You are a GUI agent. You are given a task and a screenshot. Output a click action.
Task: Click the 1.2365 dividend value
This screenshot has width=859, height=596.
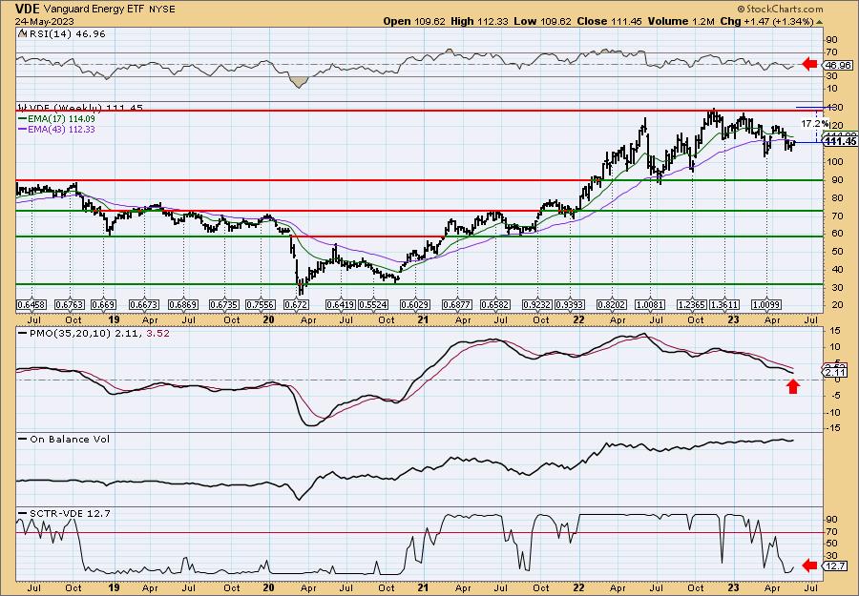tap(693, 304)
